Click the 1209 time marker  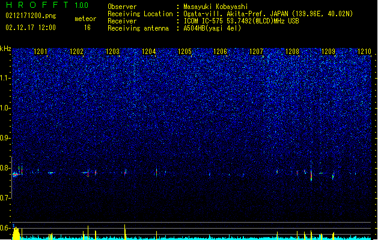[328, 52]
